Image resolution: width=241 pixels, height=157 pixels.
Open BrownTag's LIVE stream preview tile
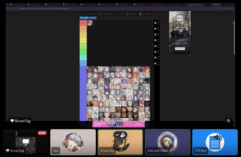click(x=26, y=142)
